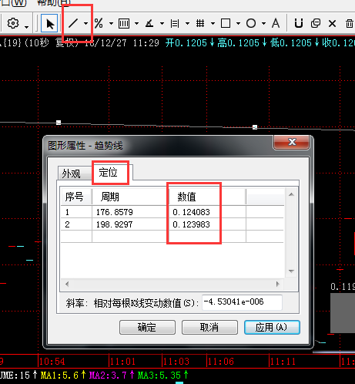This screenshot has width=355, height=384.
Task: Select the ellipse circle tool
Action: (251, 24)
